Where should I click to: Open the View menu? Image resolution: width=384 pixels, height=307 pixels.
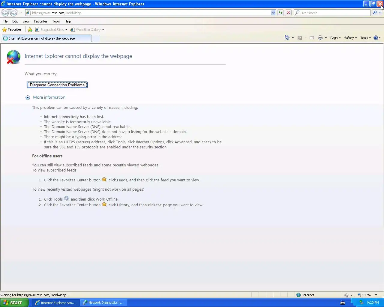[x=26, y=21]
